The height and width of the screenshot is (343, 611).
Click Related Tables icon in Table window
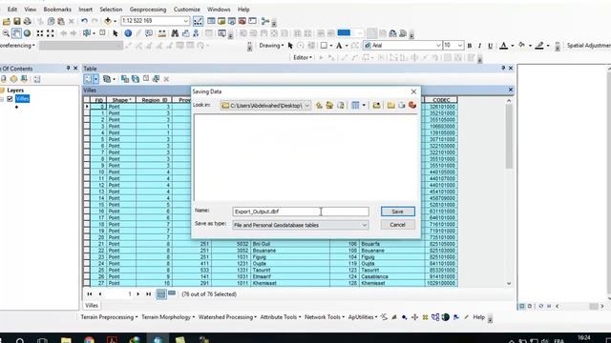click(107, 79)
